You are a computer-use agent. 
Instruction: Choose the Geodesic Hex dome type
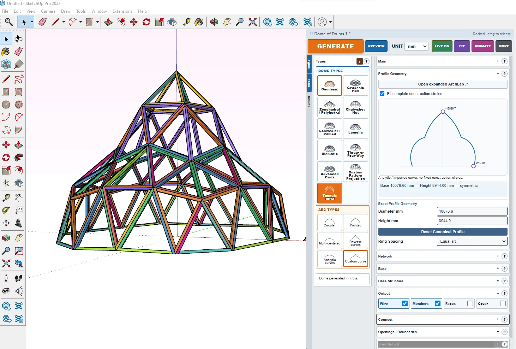tap(355, 85)
